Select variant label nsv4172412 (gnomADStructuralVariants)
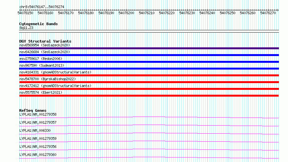The height and width of the screenshot is (162, 288). pyautogui.click(x=55, y=86)
